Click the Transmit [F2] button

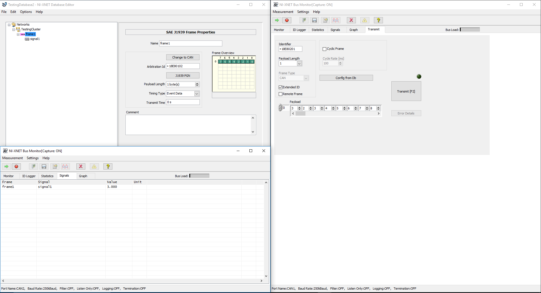[x=406, y=91]
